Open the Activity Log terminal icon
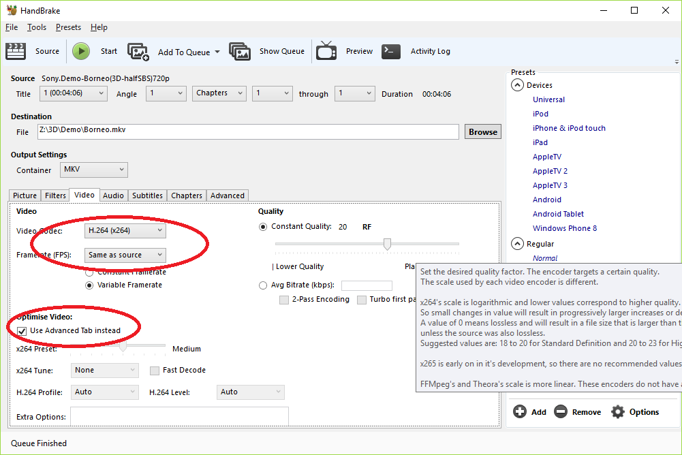Screen dimensions: 682x455 tap(390, 51)
